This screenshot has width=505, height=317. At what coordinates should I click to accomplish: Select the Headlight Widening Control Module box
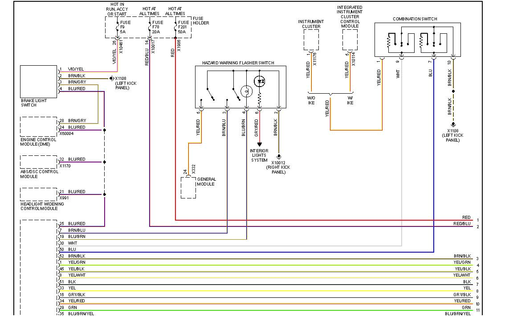[38, 194]
